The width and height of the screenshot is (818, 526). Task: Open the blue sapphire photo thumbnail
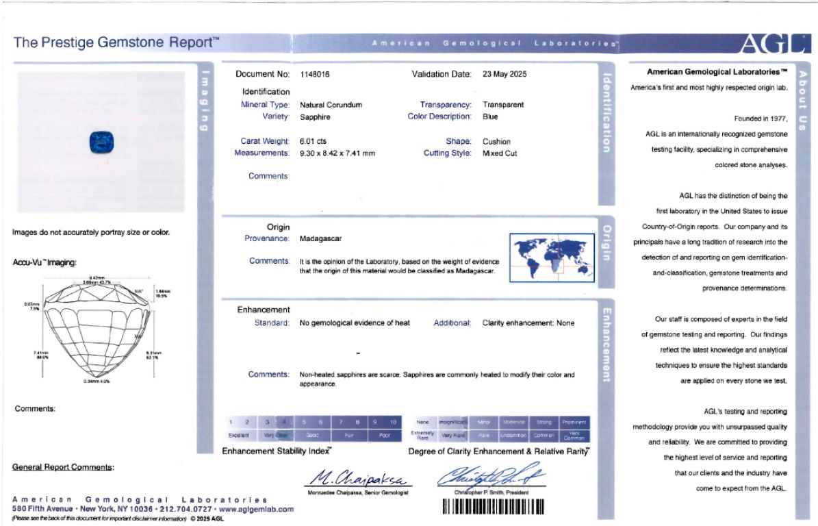point(102,142)
